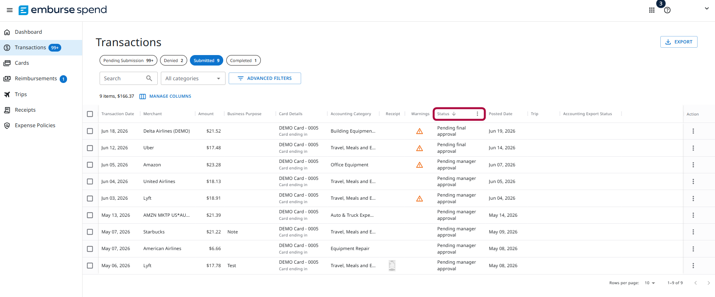Select American Airlines row checkbox
Screen dimensions: 715x297
pyautogui.click(x=90, y=249)
